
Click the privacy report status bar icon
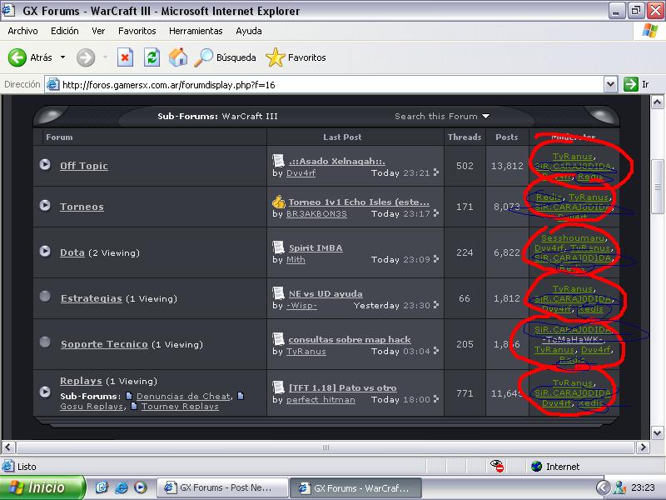tap(497, 467)
